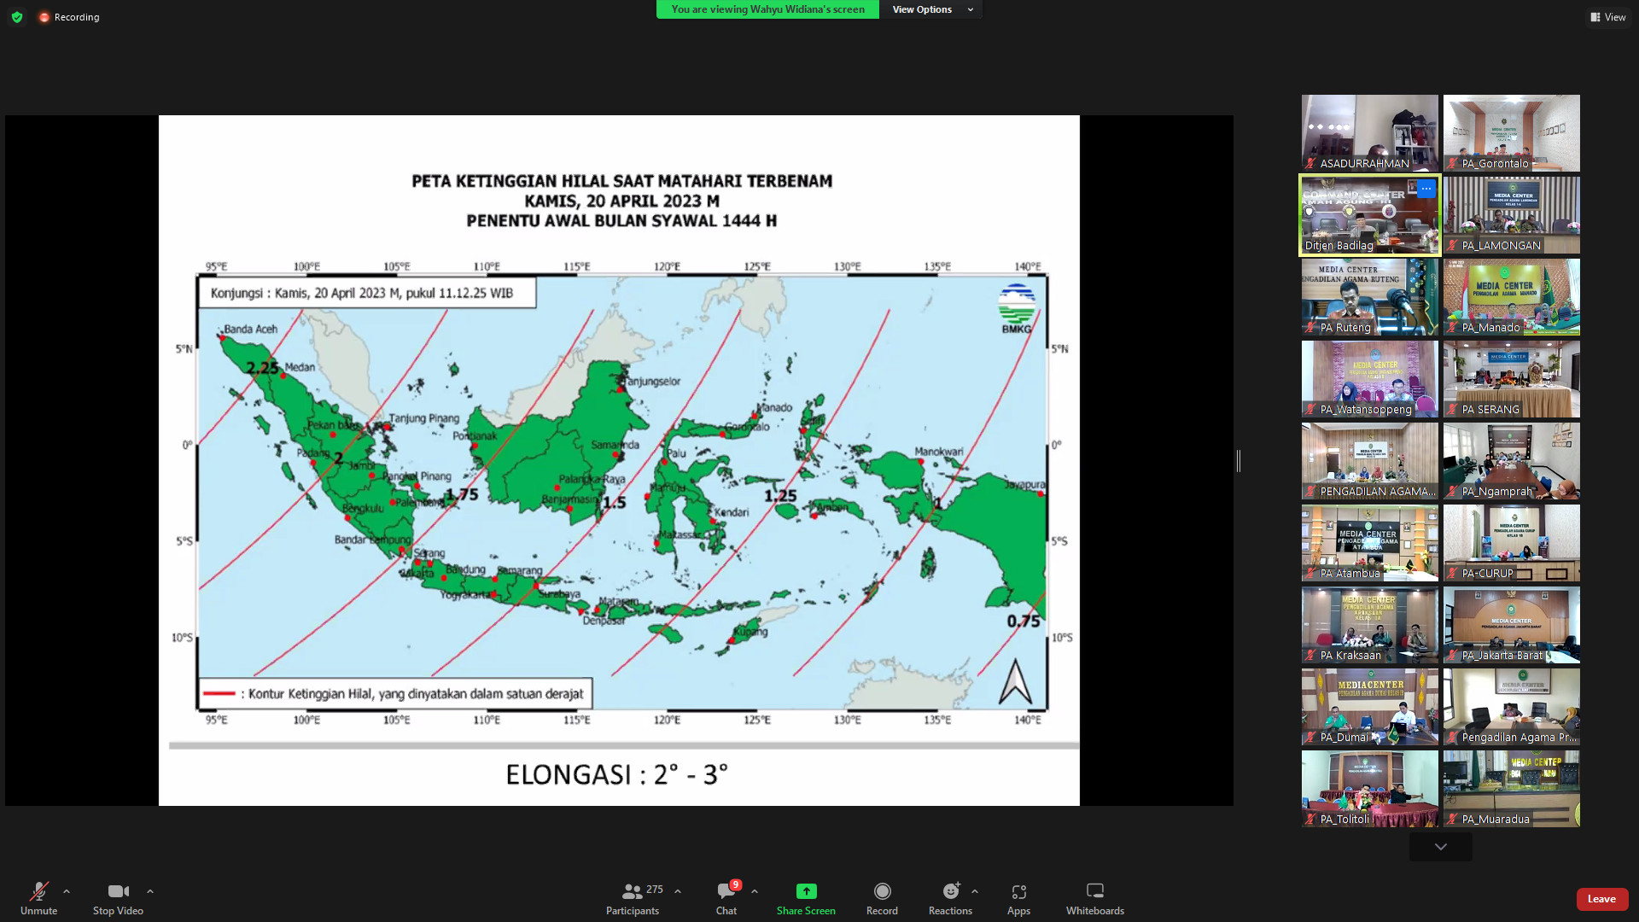Viewport: 1639px width, 922px height.
Task: Expand caret next to Participants count
Action: 678,891
